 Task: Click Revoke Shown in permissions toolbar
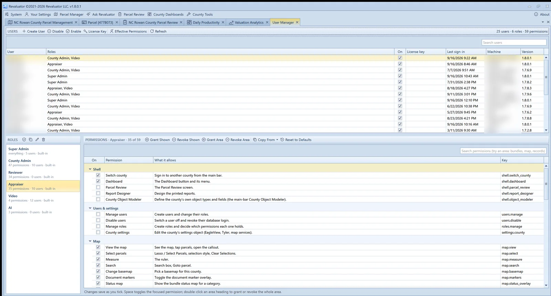click(186, 140)
